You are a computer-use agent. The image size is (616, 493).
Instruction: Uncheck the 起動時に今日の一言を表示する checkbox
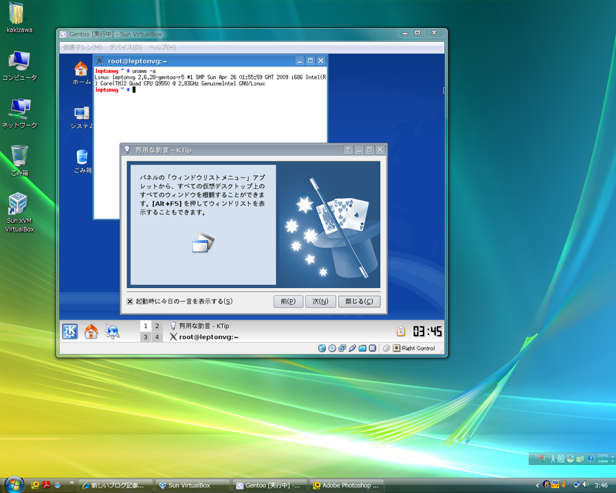coord(130,301)
